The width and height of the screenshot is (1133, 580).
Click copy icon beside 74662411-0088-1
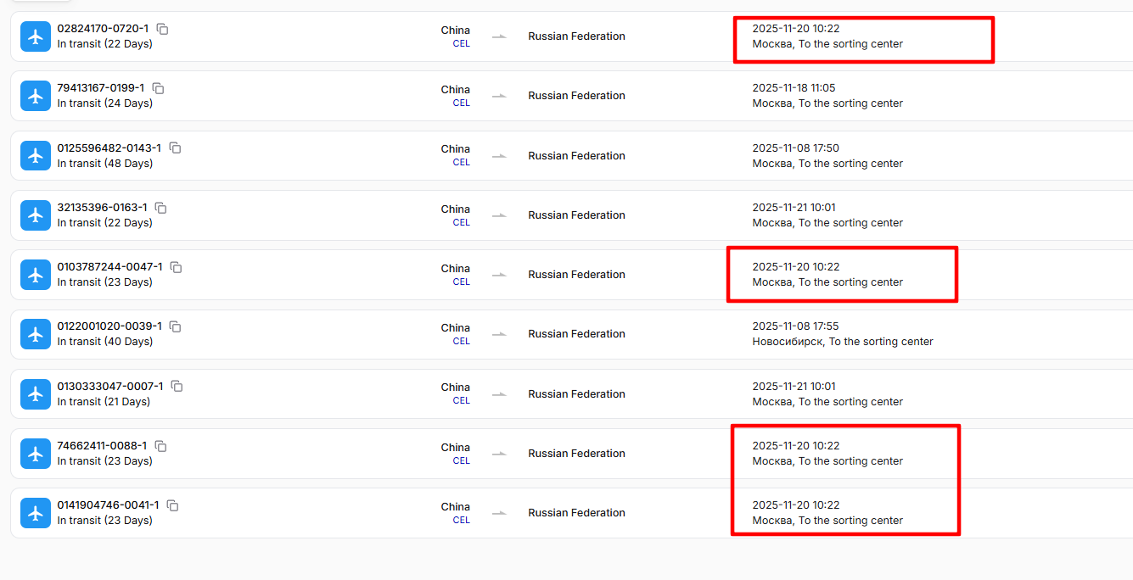pyautogui.click(x=160, y=446)
